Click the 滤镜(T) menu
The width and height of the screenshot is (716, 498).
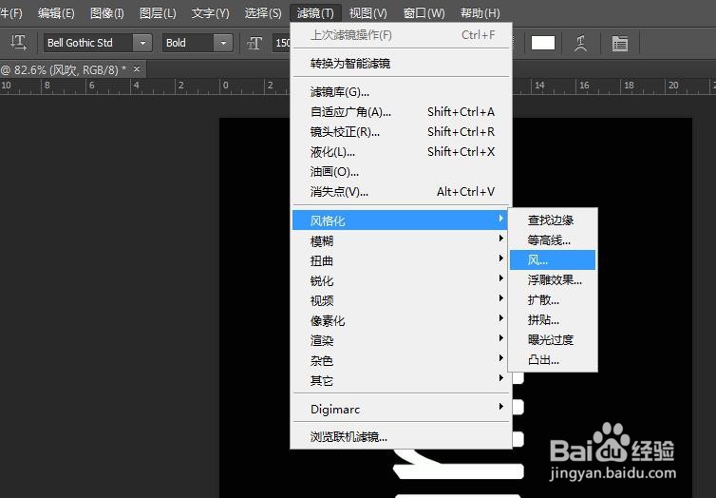315,12
